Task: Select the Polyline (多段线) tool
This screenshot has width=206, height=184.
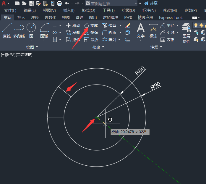Action: click(x=19, y=30)
